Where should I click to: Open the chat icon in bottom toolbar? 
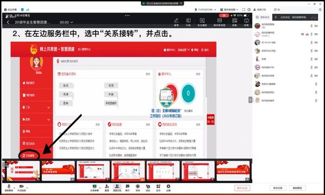pyautogui.click(x=128, y=188)
